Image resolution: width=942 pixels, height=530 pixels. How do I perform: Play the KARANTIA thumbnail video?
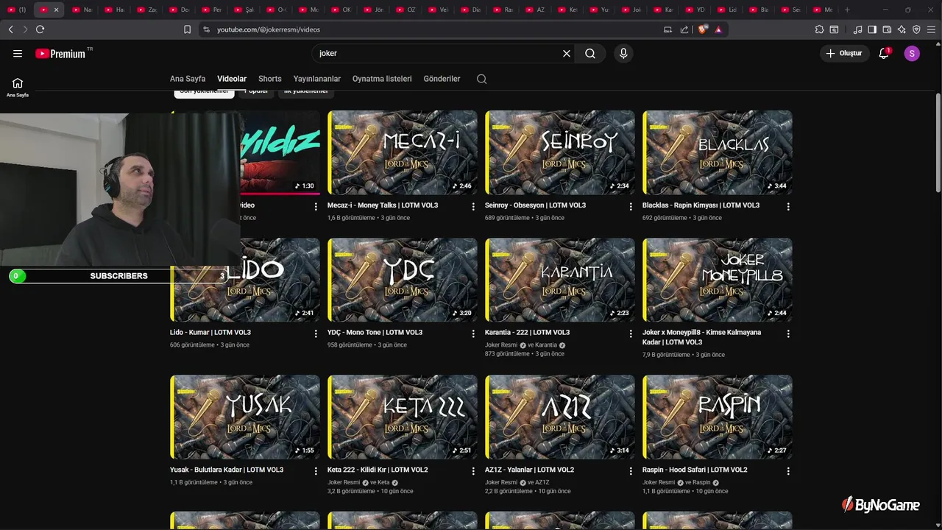(x=560, y=280)
